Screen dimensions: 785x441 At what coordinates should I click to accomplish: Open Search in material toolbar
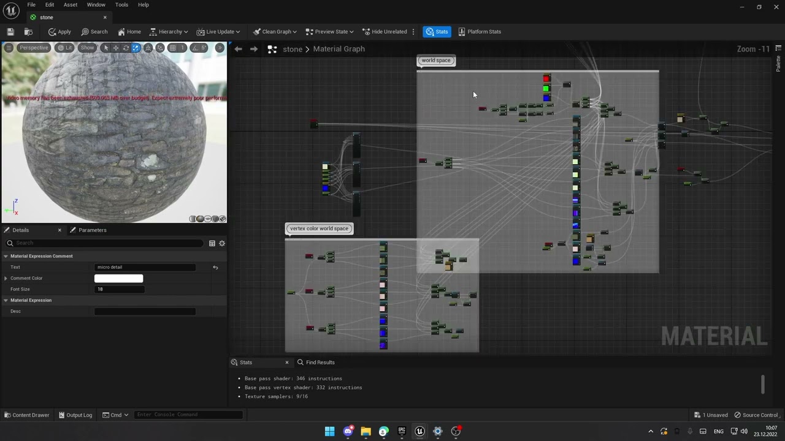(x=94, y=32)
